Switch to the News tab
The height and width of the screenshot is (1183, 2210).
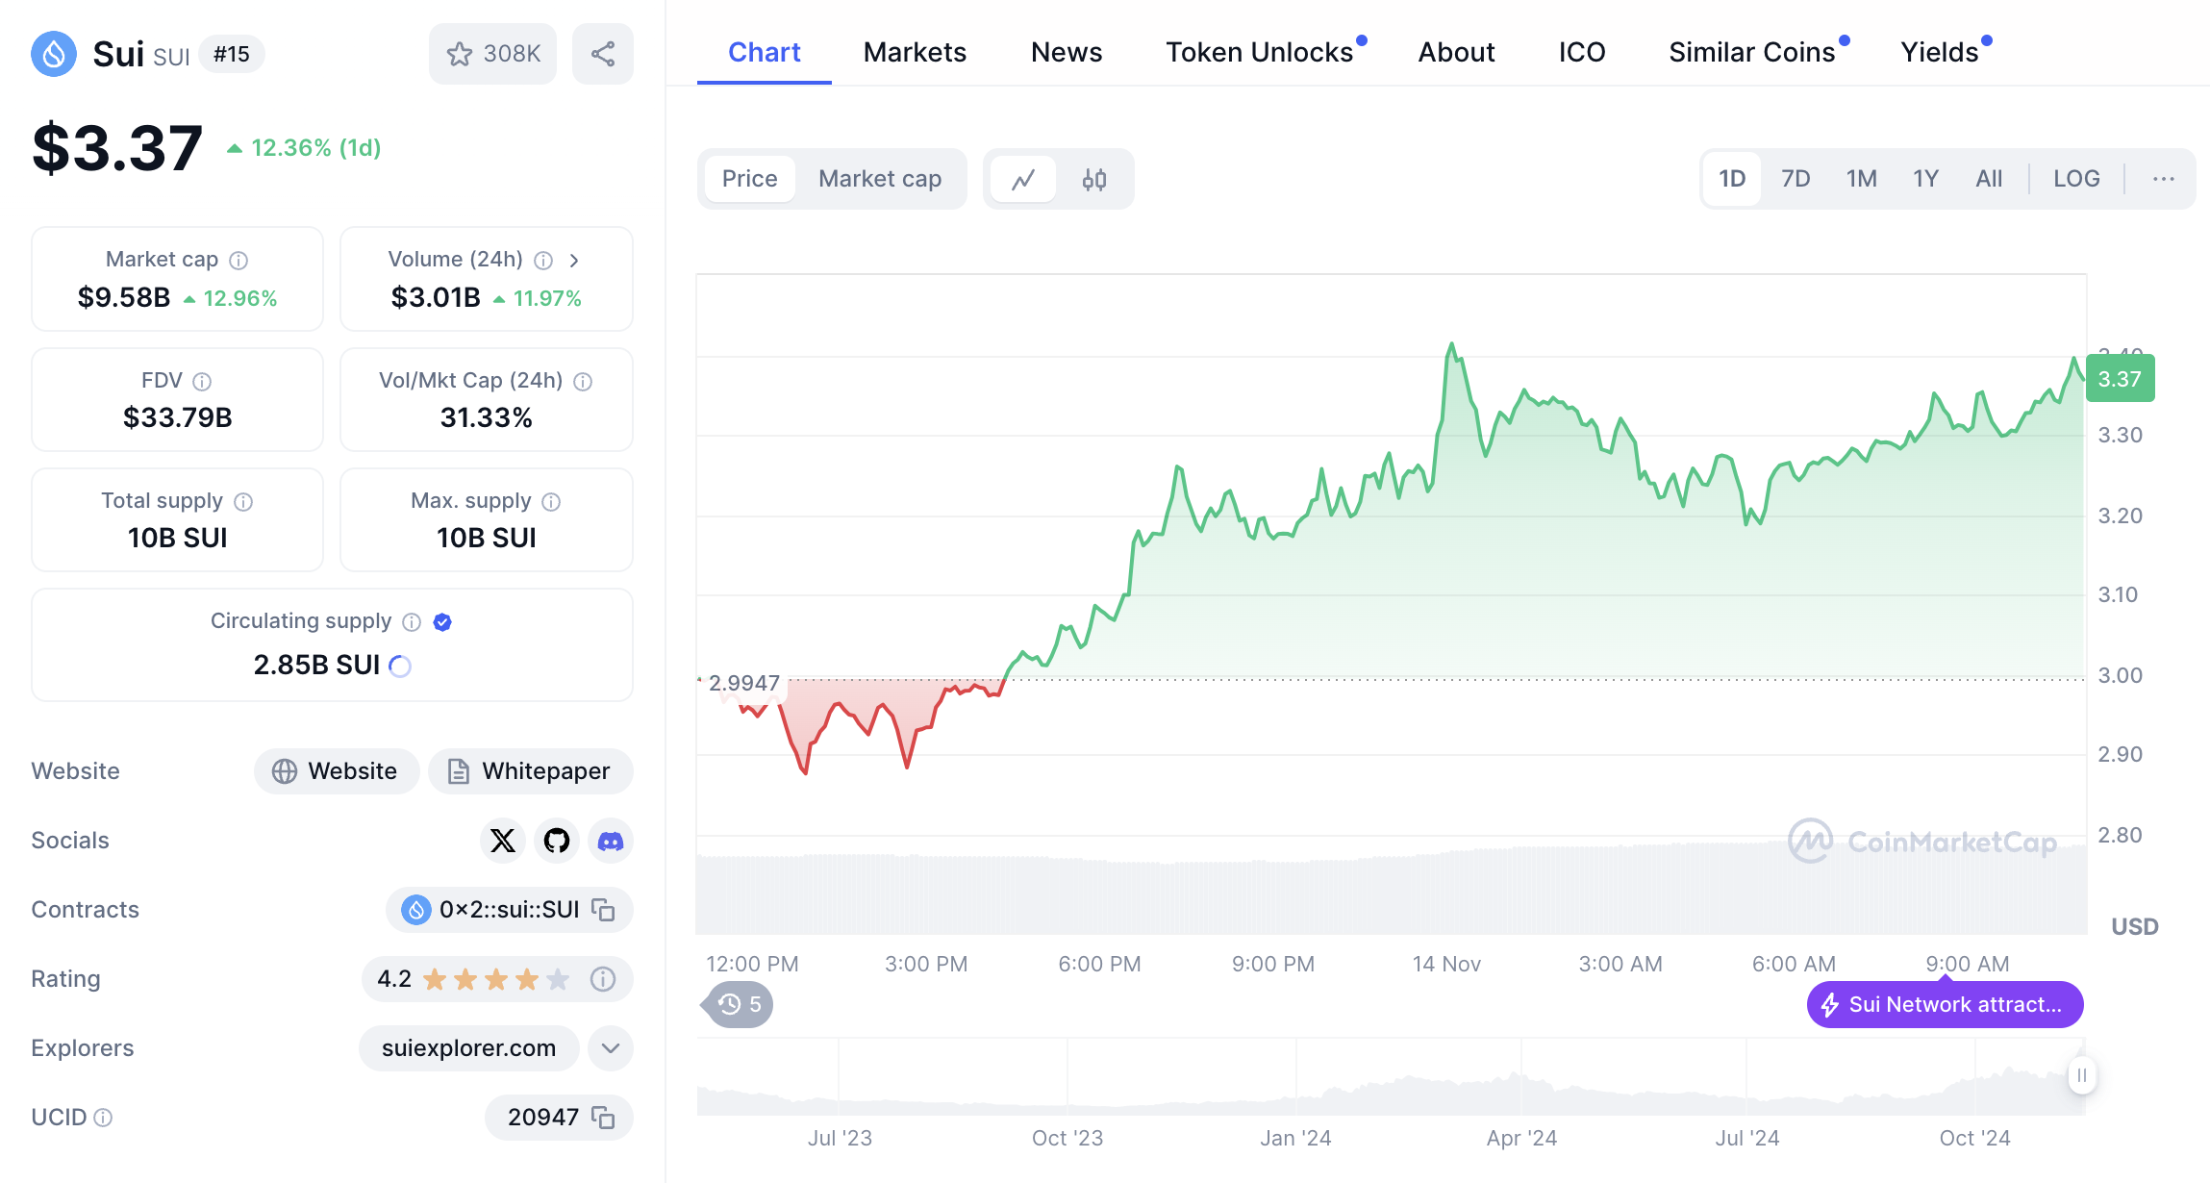pos(1067,52)
